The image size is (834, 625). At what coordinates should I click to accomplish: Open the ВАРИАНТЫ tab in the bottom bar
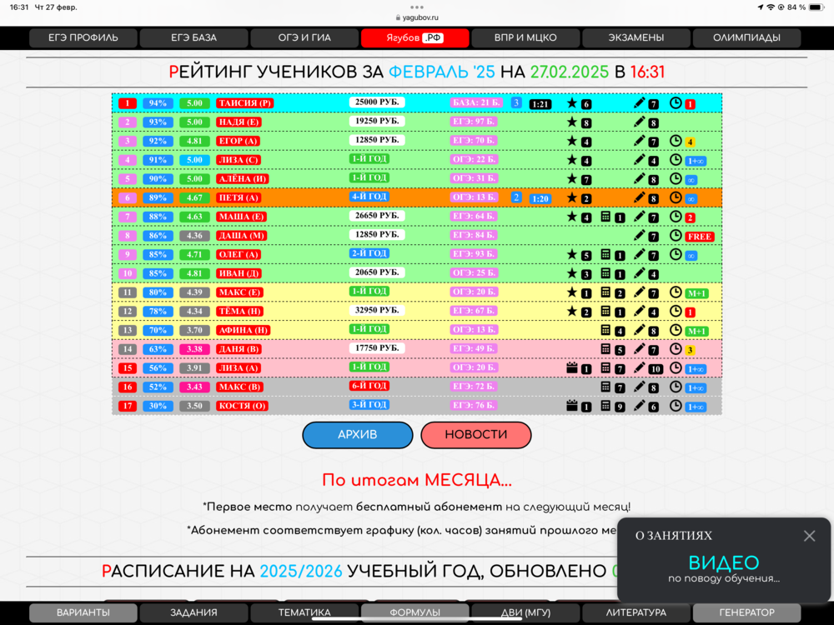(x=83, y=612)
